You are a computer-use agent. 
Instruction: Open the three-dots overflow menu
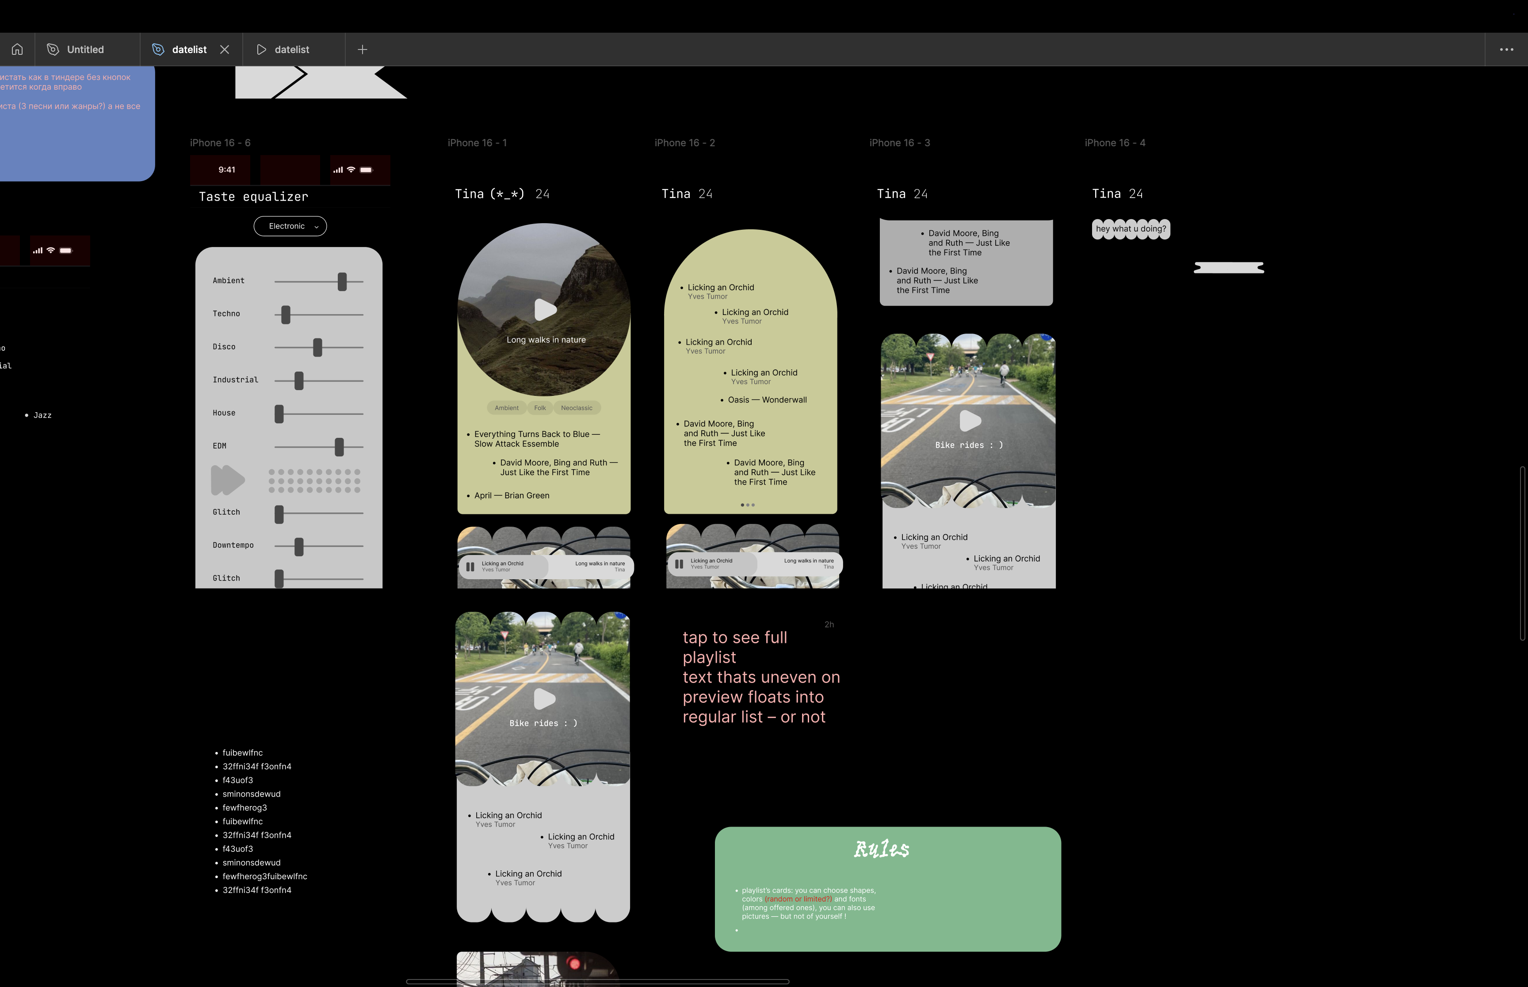click(1506, 49)
